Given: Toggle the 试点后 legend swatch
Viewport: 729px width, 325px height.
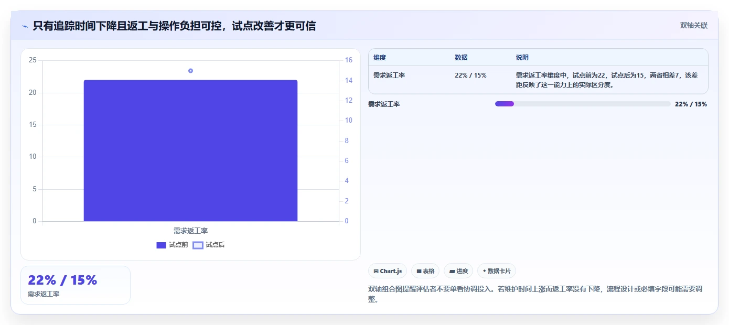Looking at the screenshot, I should (x=198, y=245).
